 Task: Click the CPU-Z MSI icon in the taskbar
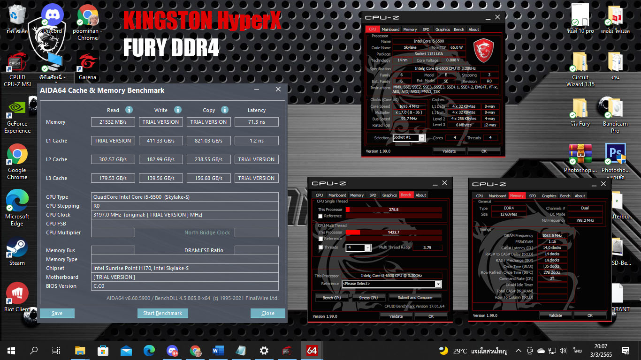click(287, 350)
